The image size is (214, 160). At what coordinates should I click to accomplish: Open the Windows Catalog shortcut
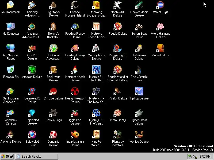point(11,113)
